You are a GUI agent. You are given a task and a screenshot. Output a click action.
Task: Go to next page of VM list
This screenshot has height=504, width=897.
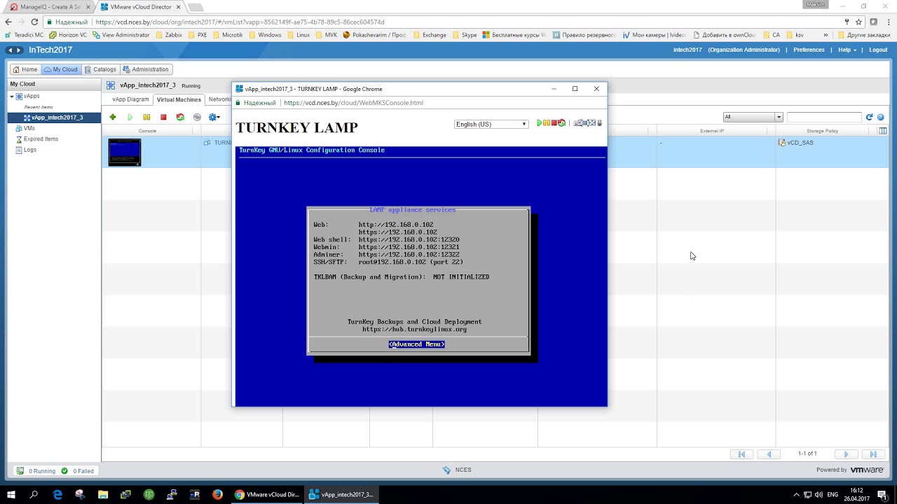point(846,454)
